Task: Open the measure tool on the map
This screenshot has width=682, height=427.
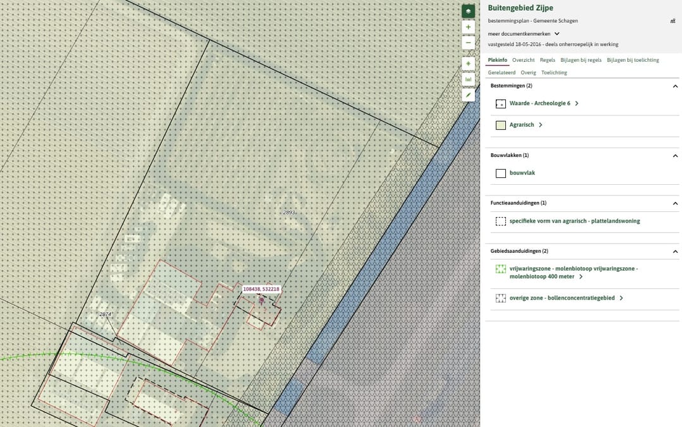Action: 468,79
